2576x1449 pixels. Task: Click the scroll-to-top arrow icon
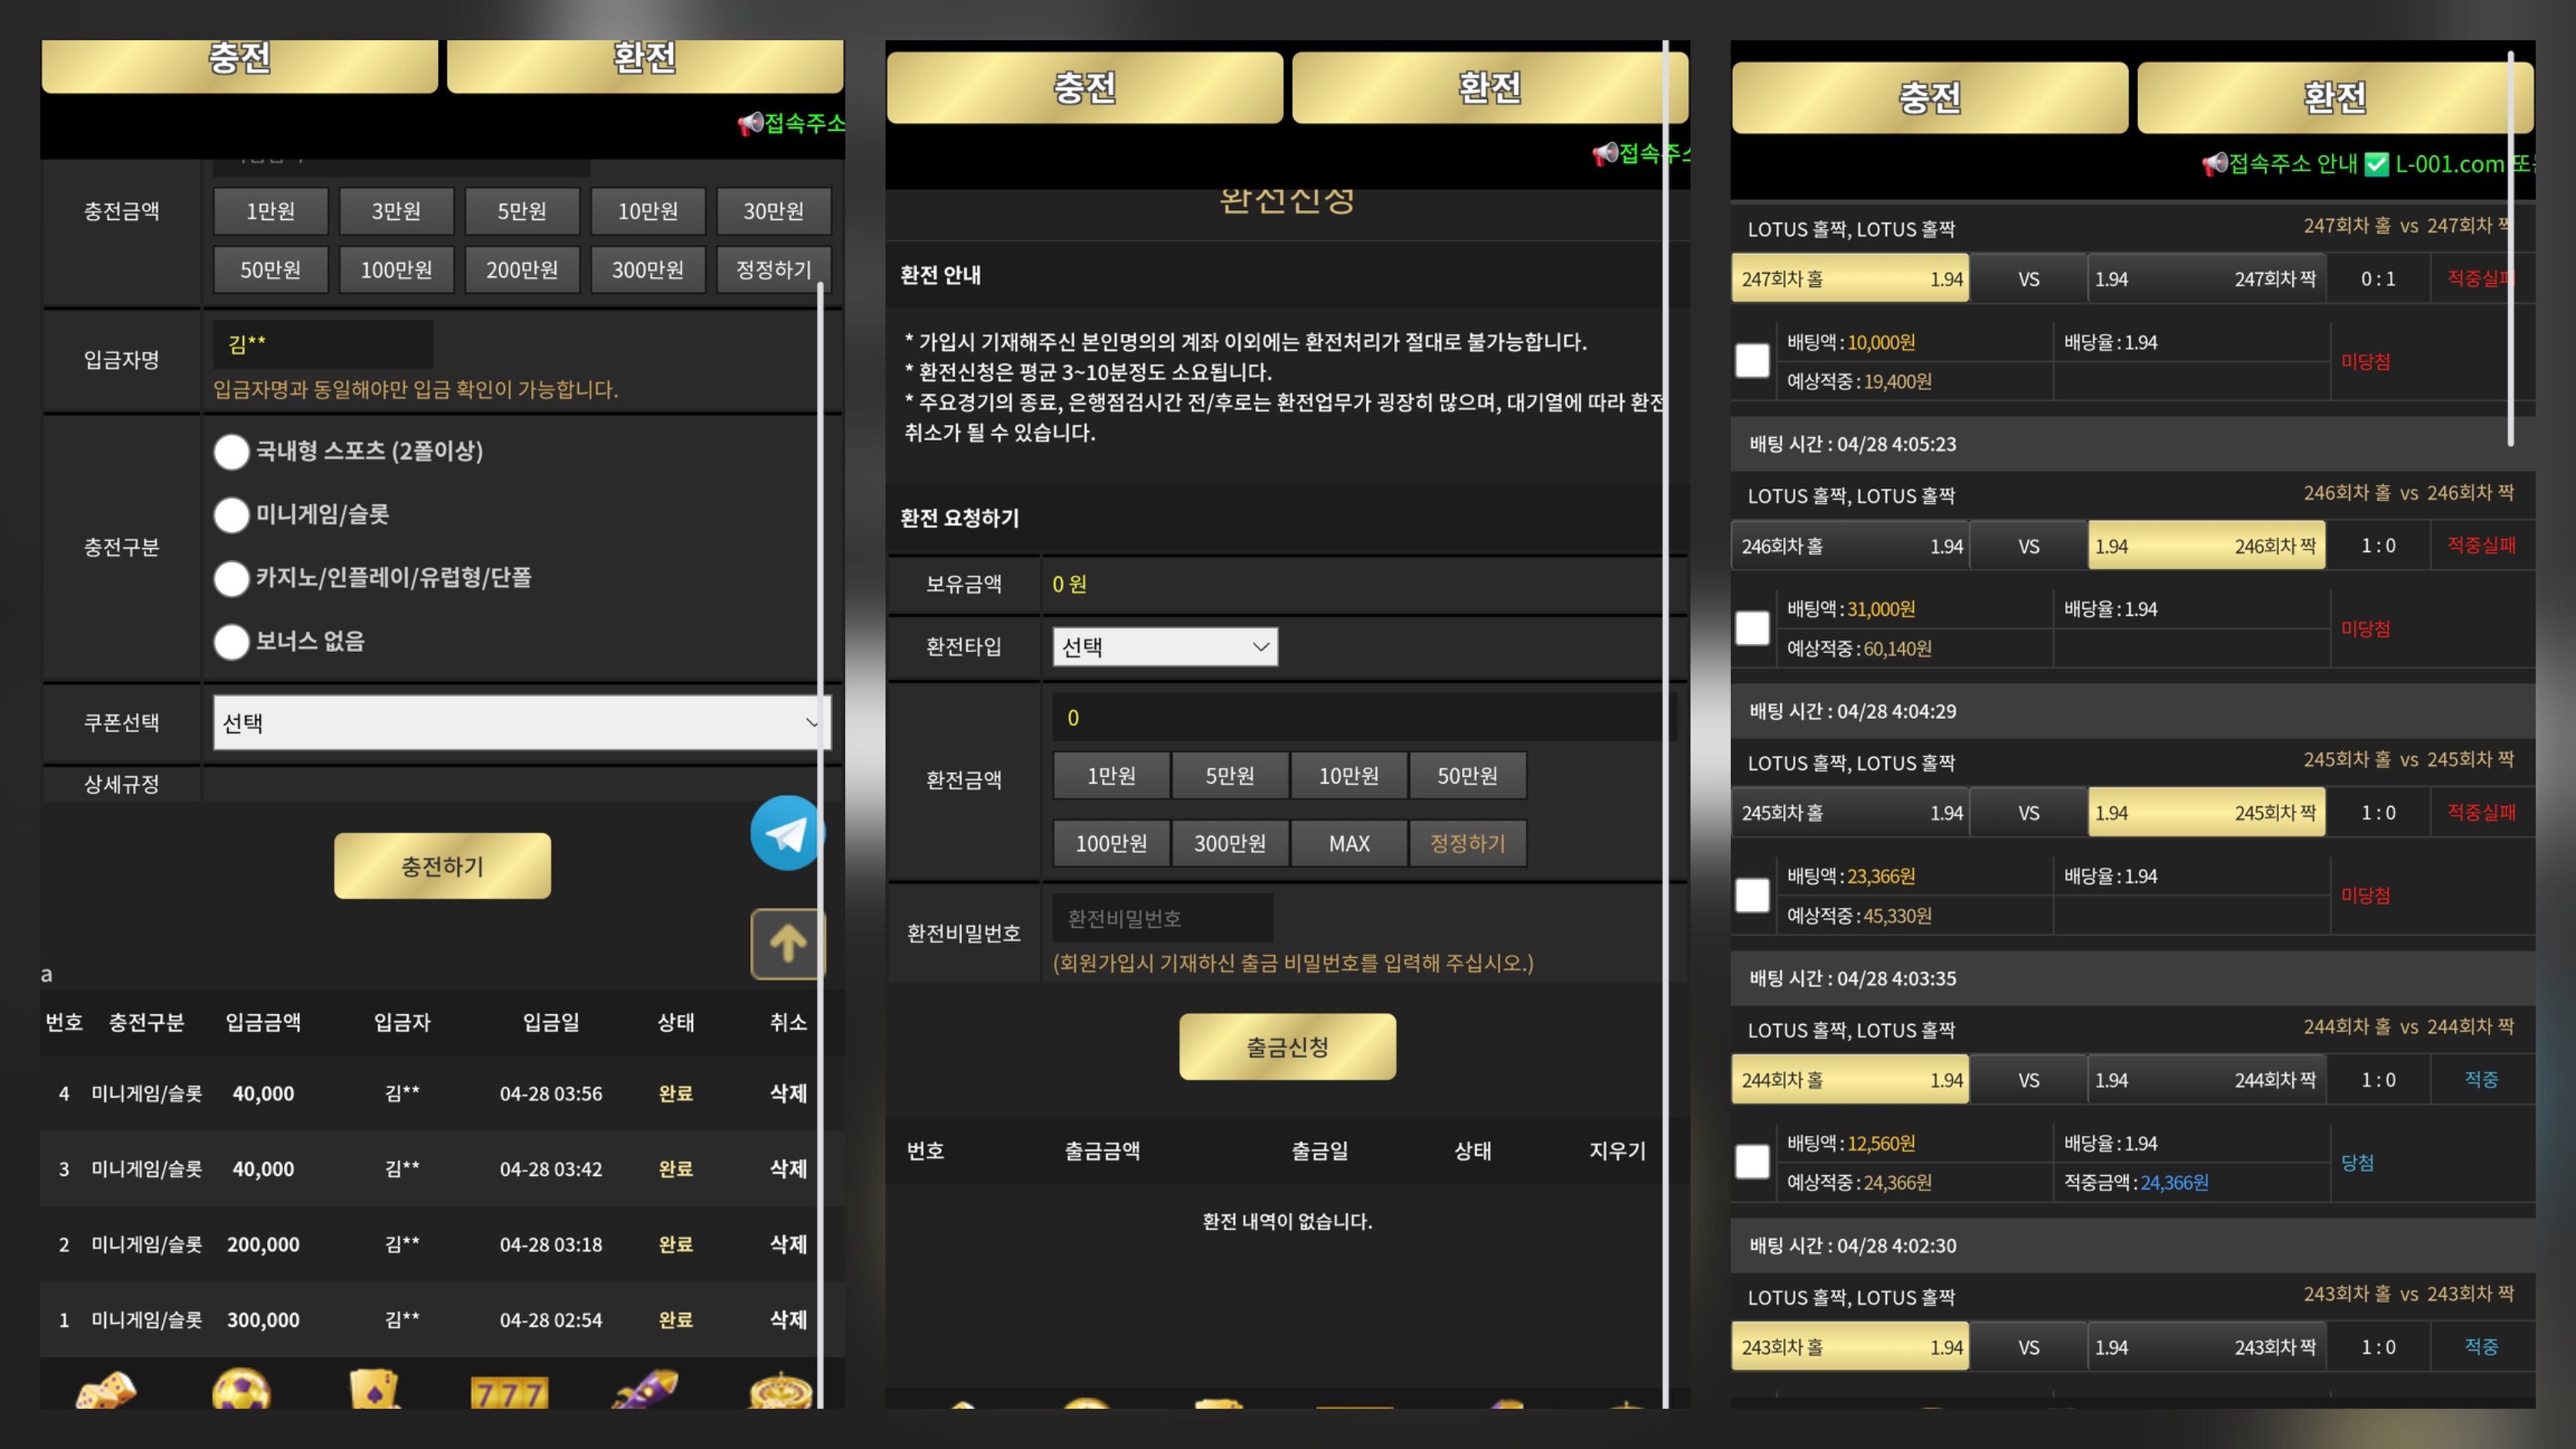[x=787, y=943]
